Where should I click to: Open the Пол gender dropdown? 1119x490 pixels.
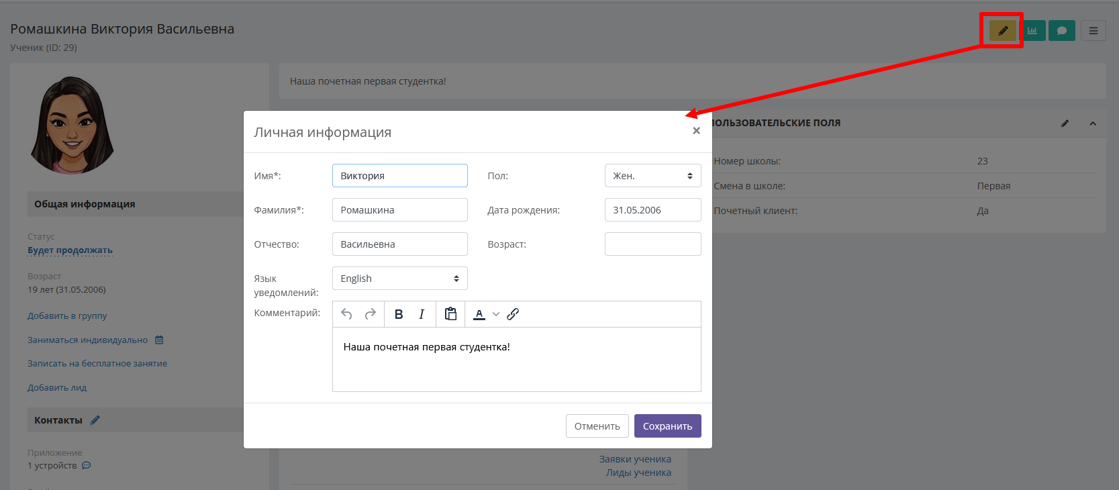click(x=652, y=176)
